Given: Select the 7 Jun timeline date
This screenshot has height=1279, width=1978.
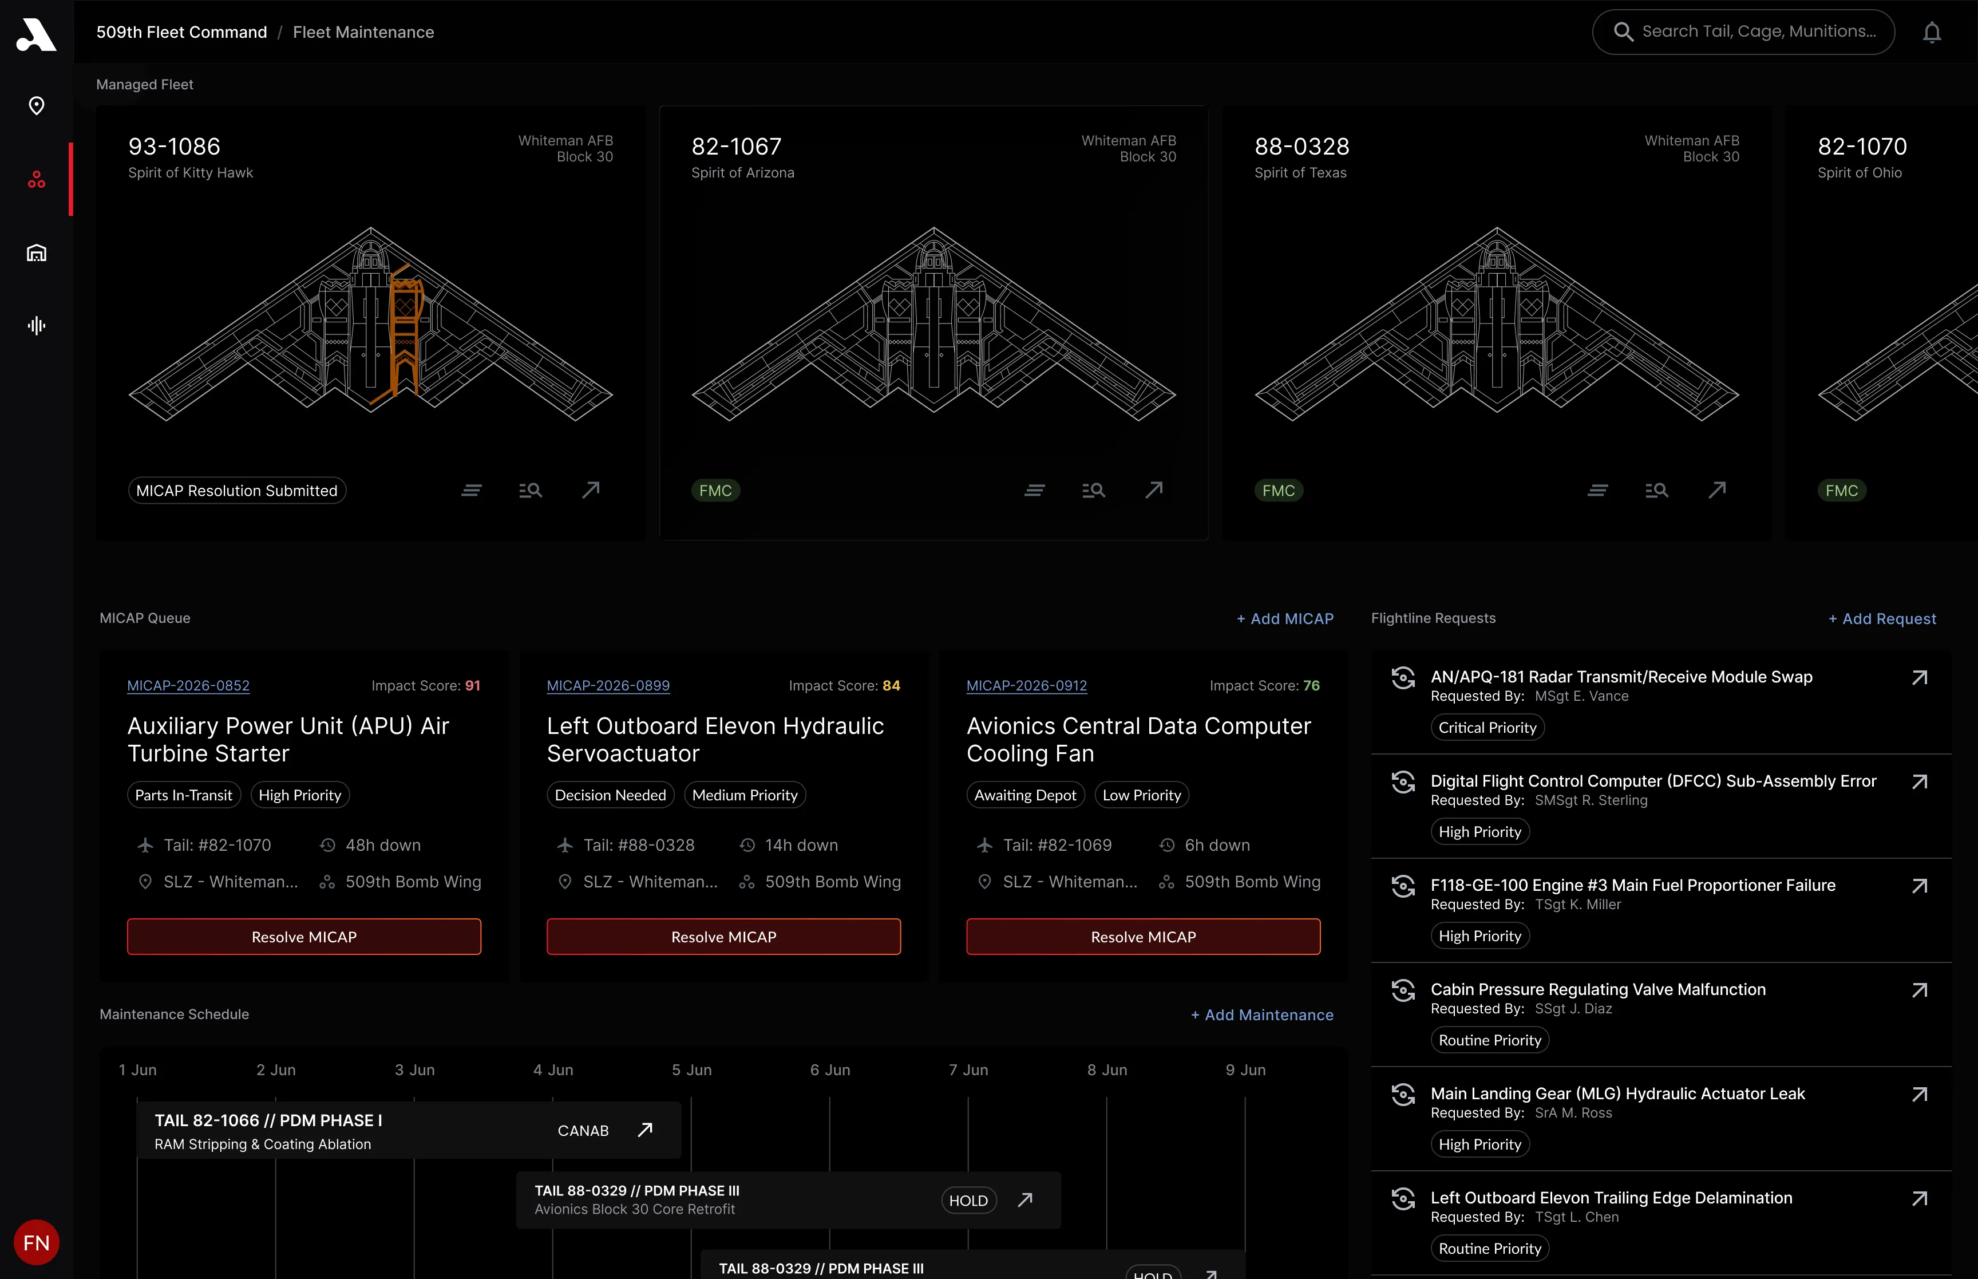Looking at the screenshot, I should 968,1069.
